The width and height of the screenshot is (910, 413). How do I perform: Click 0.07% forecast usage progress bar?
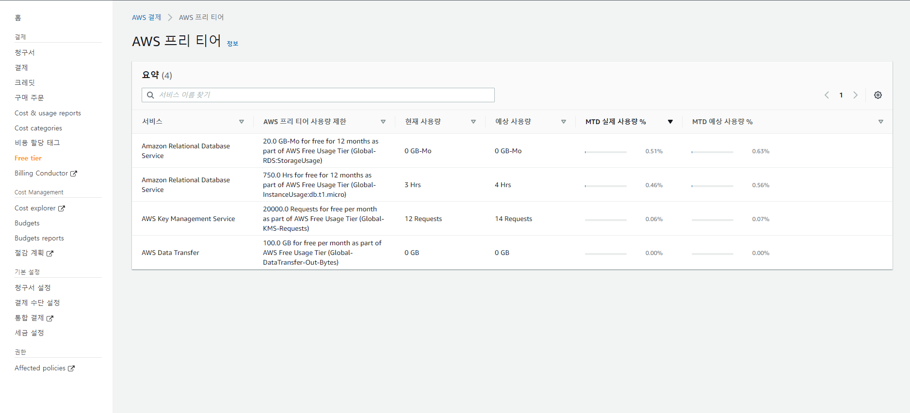pos(713,220)
